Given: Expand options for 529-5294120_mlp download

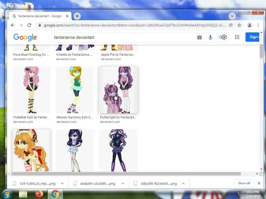Looking at the screenshot, I should (62, 183).
